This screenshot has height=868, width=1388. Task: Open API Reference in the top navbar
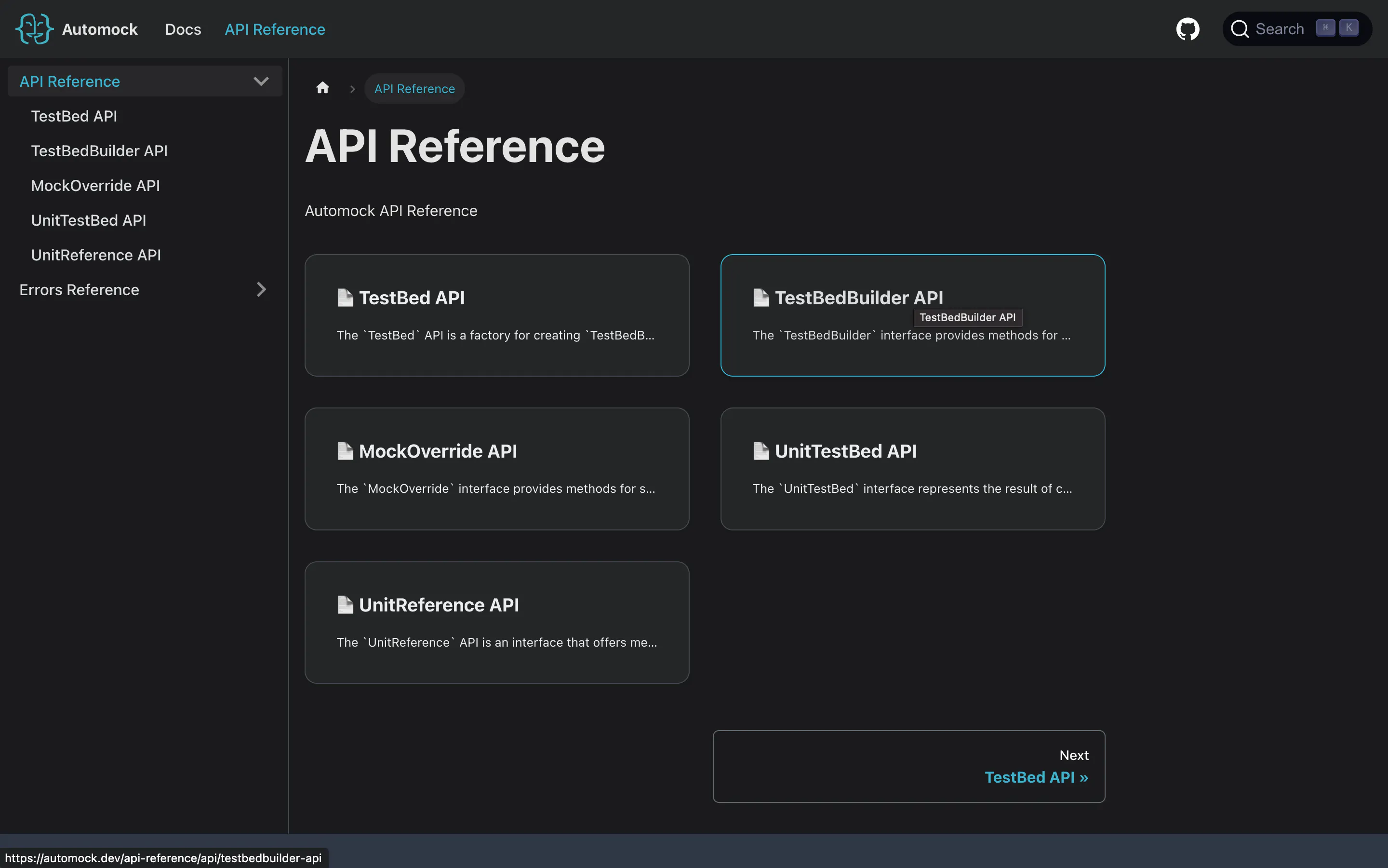(275, 29)
